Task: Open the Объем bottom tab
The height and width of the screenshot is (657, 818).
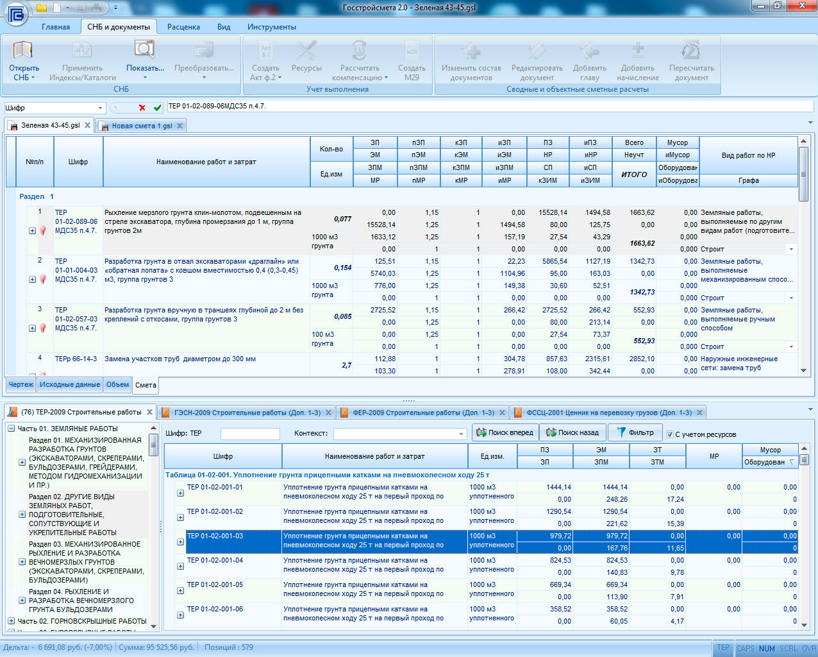Action: (x=117, y=385)
